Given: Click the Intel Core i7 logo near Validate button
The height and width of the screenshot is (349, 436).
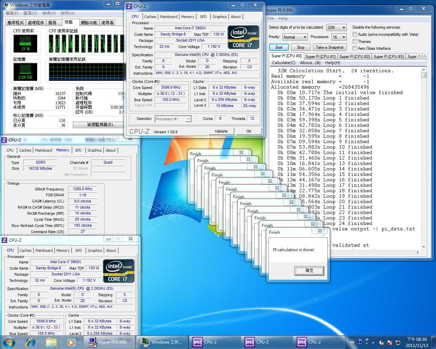Looking at the screenshot, I should coord(243,37).
